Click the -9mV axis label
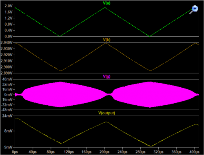Screen dimensions: 204x155 8,147
